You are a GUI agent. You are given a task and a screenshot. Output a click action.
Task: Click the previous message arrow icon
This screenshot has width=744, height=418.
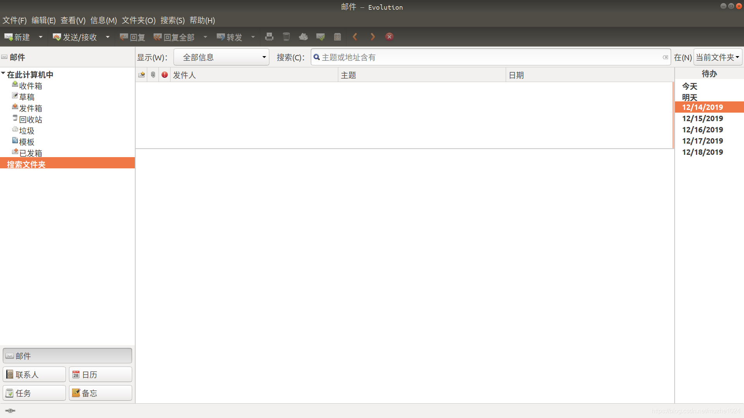point(355,37)
